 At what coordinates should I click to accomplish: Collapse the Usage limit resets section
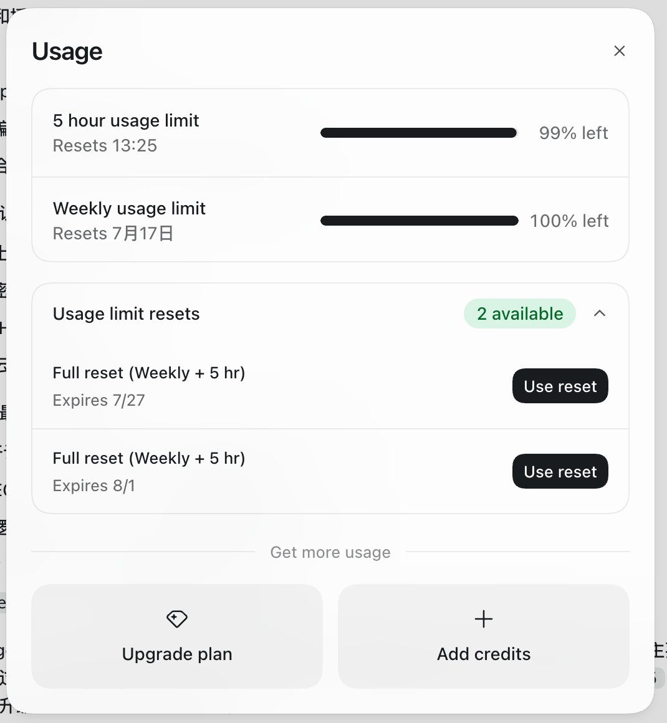[x=599, y=314]
